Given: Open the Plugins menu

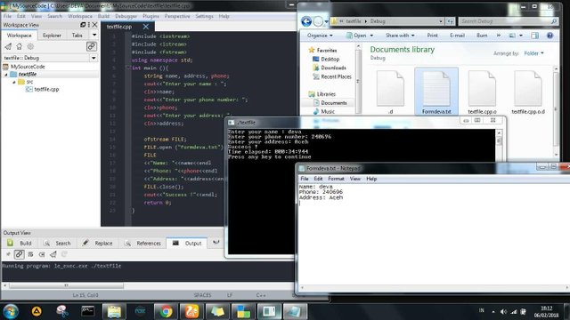Looking at the screenshot, I should point(151,16).
